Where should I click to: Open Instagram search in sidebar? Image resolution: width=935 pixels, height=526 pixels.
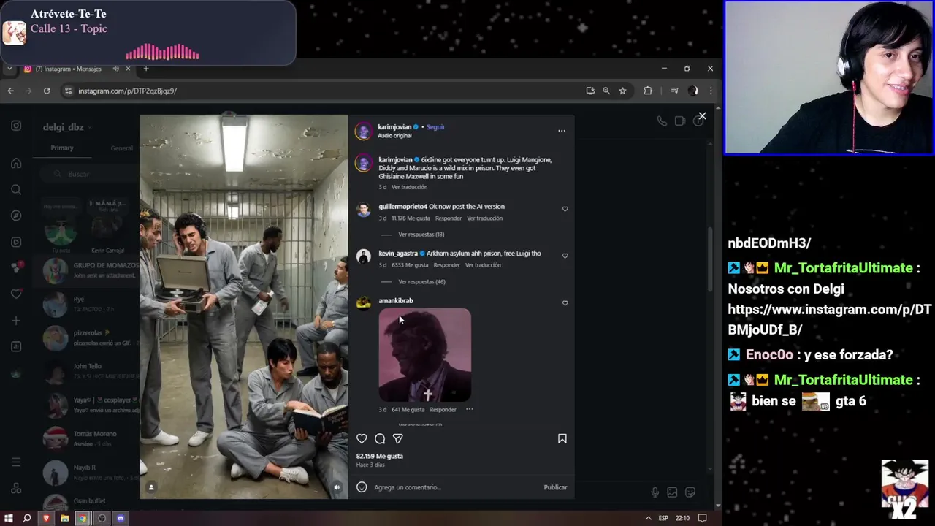coord(16,189)
